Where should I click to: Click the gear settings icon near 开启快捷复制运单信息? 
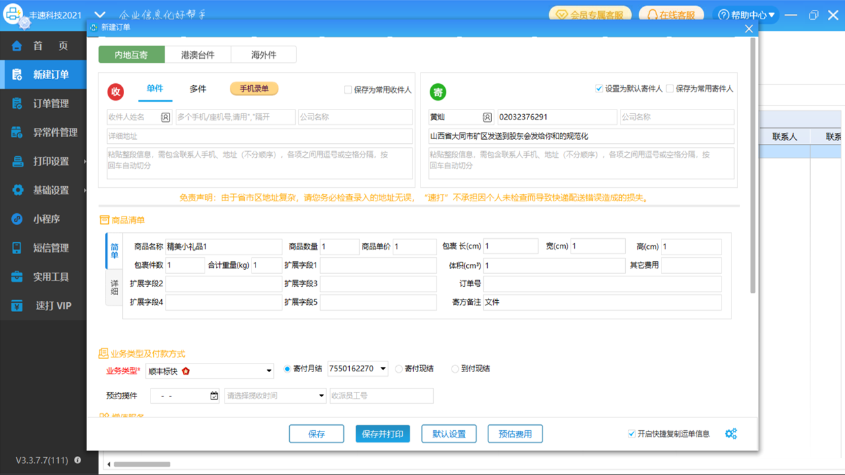731,433
